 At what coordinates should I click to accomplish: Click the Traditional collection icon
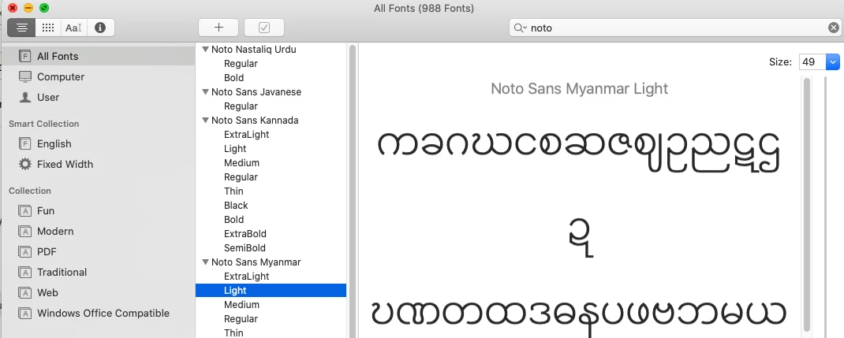click(24, 273)
